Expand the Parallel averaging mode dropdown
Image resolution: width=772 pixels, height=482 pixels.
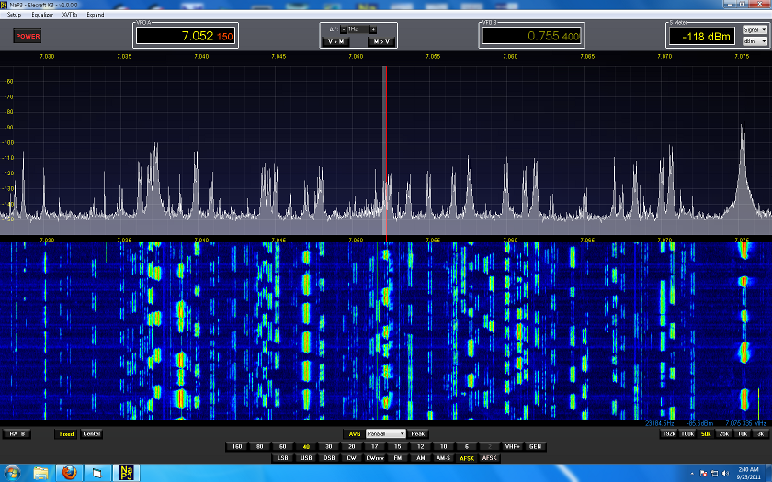pyautogui.click(x=385, y=433)
